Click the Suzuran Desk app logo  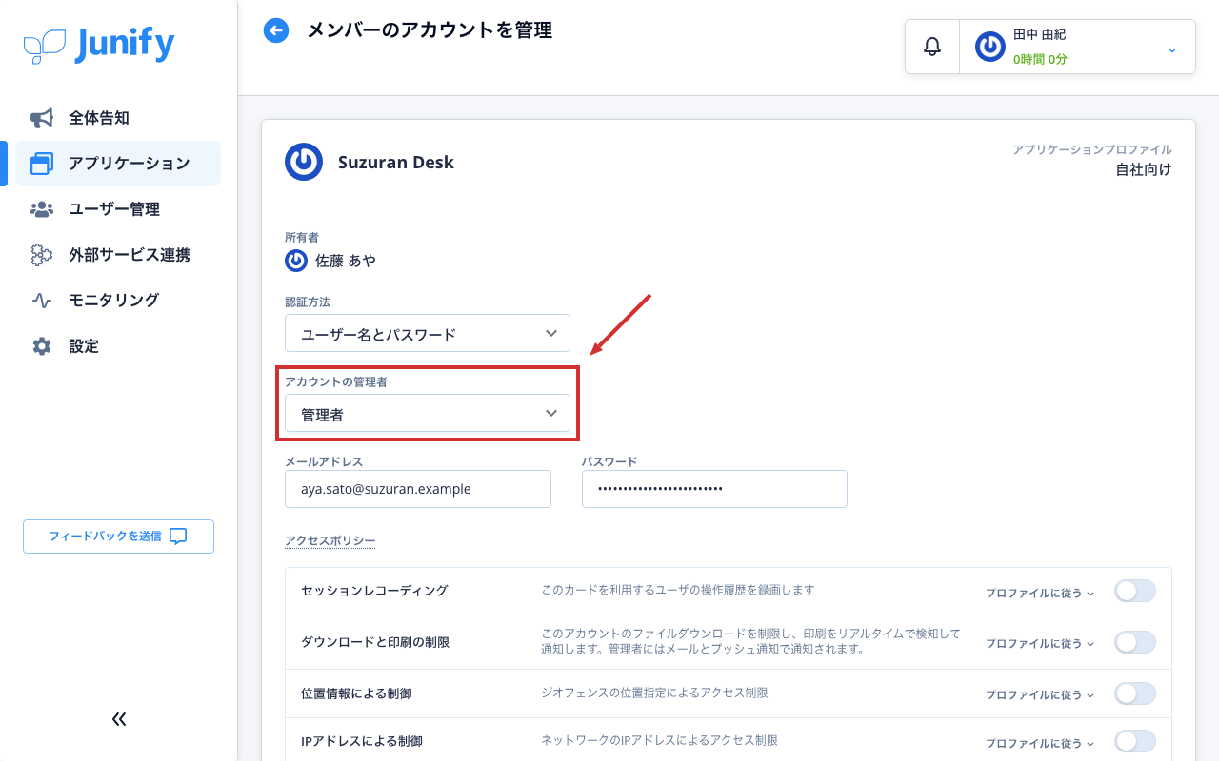tap(304, 162)
